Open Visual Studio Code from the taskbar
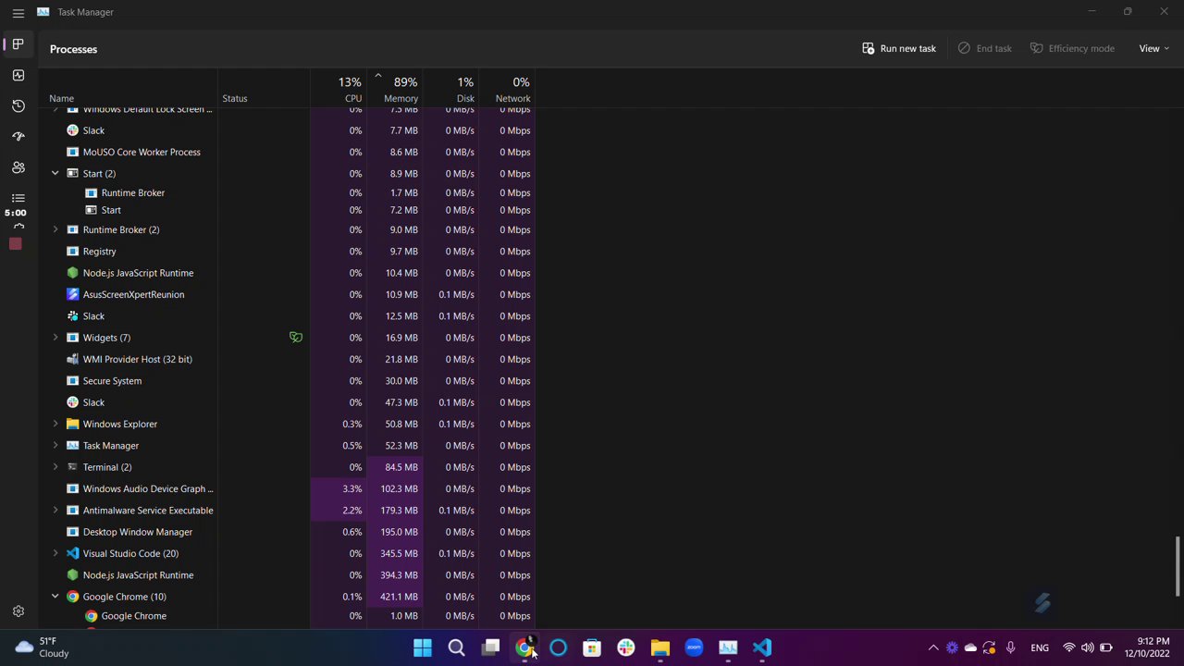 761,647
